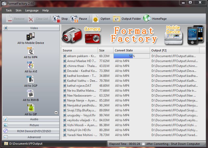Open the Language menu
Viewport: 208px width, 148px height.
[x=32, y=10]
